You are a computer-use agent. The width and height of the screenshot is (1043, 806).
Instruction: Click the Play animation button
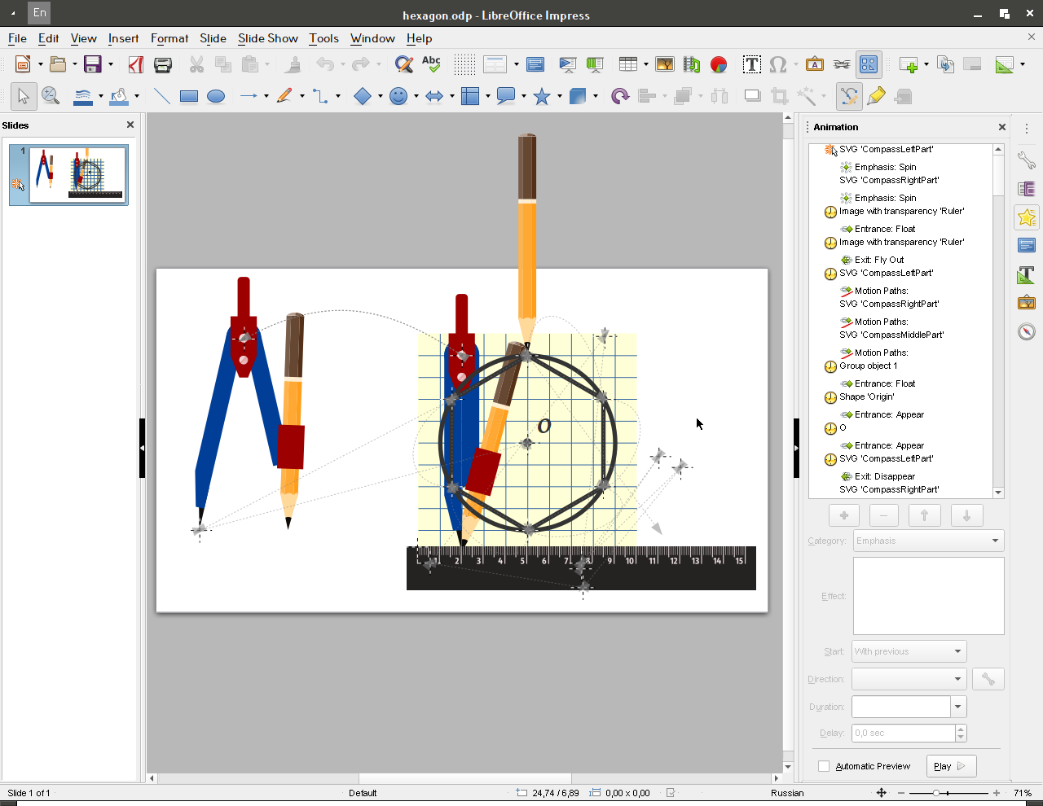click(951, 766)
